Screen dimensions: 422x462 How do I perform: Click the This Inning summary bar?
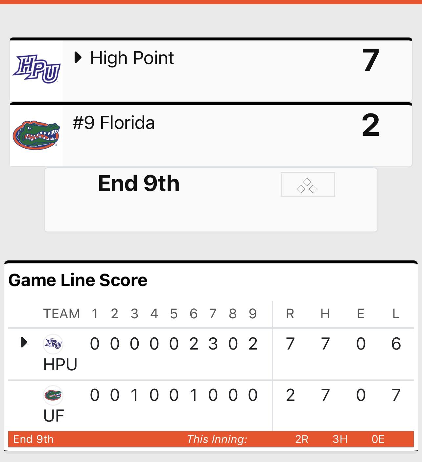click(x=211, y=439)
